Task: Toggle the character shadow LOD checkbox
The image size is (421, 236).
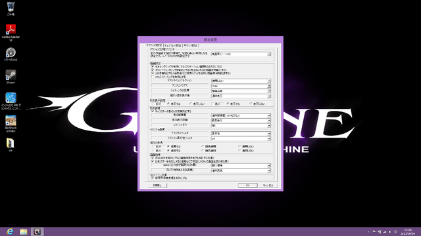Action: [x=153, y=111]
